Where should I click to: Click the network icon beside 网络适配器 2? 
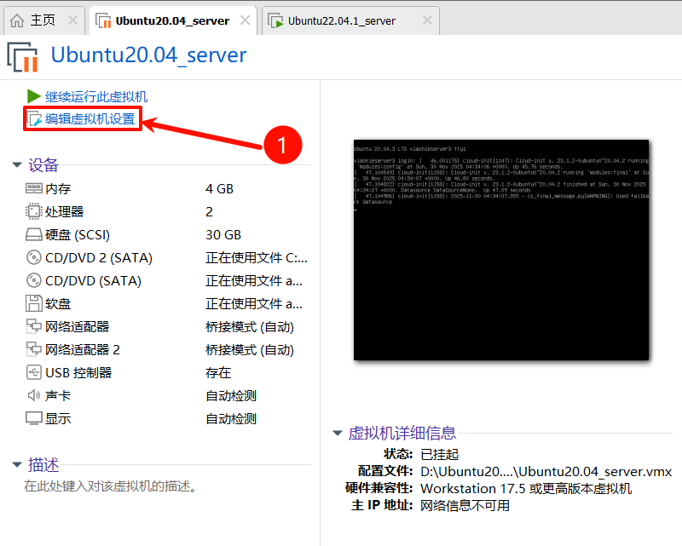(33, 349)
